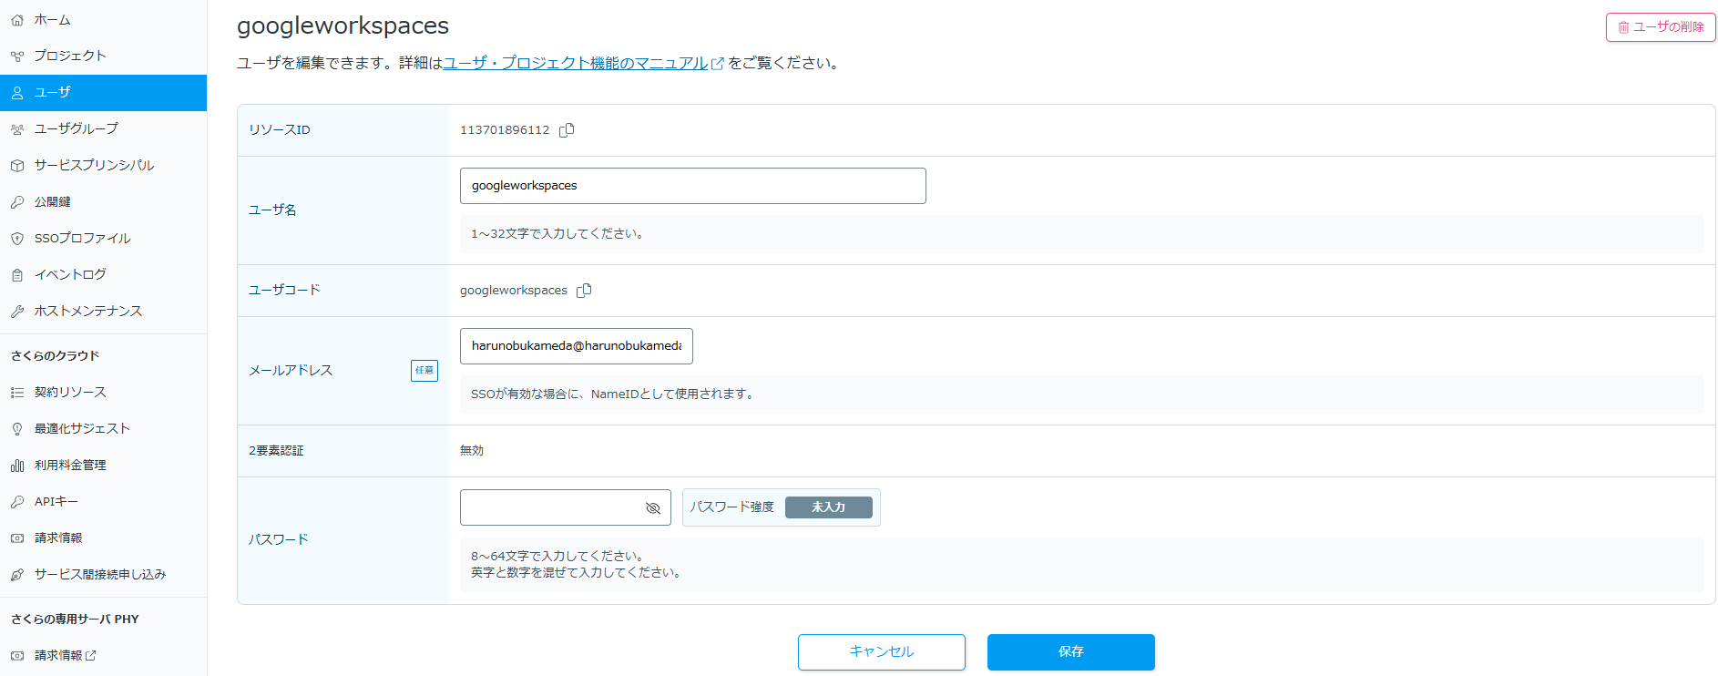Viewport: 1718px width, 676px height.
Task: Open サービス間接続申し込み page
Action: tap(103, 575)
